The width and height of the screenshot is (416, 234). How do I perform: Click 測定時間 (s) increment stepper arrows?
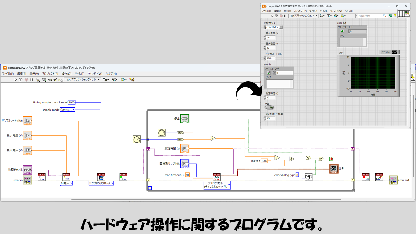265,98
